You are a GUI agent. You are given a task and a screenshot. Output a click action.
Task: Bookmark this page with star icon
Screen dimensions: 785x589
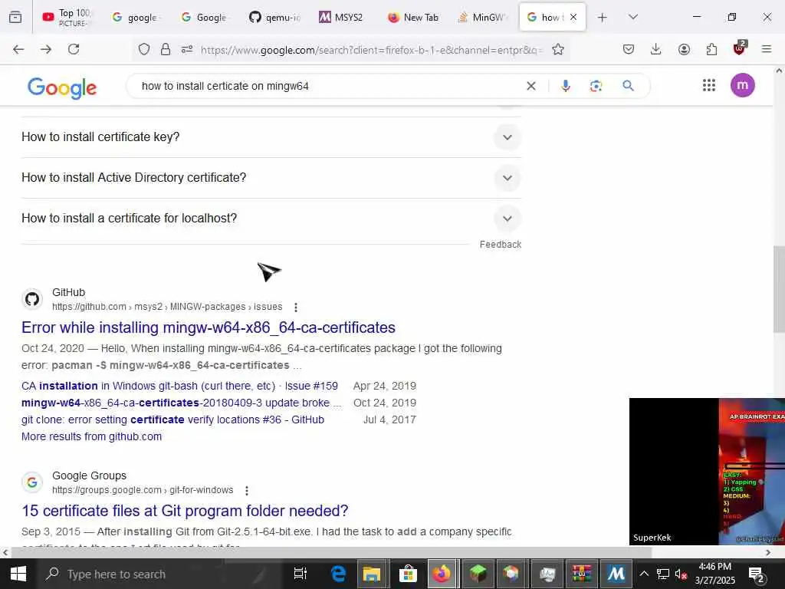[558, 49]
